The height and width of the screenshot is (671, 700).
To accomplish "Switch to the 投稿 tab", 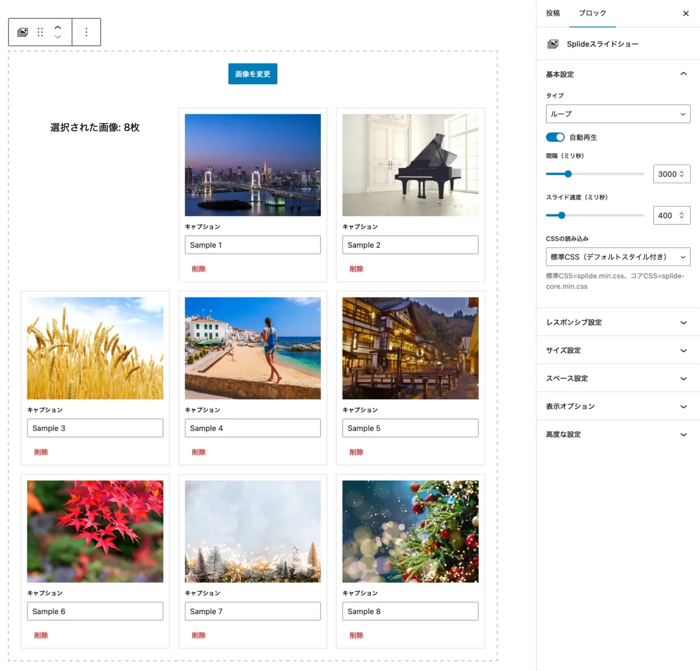I will click(x=553, y=13).
